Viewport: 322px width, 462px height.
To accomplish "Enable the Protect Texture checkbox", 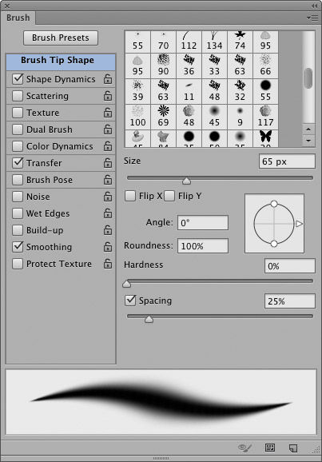I will 18,264.
